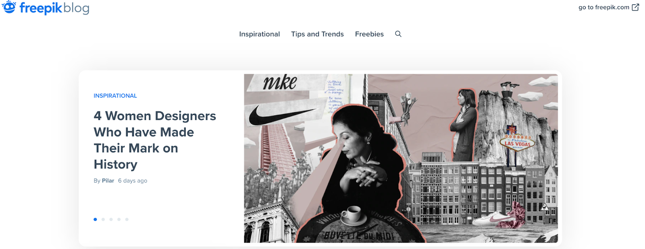Click the "6 days ago" timestamp
645x249 pixels.
133,181
